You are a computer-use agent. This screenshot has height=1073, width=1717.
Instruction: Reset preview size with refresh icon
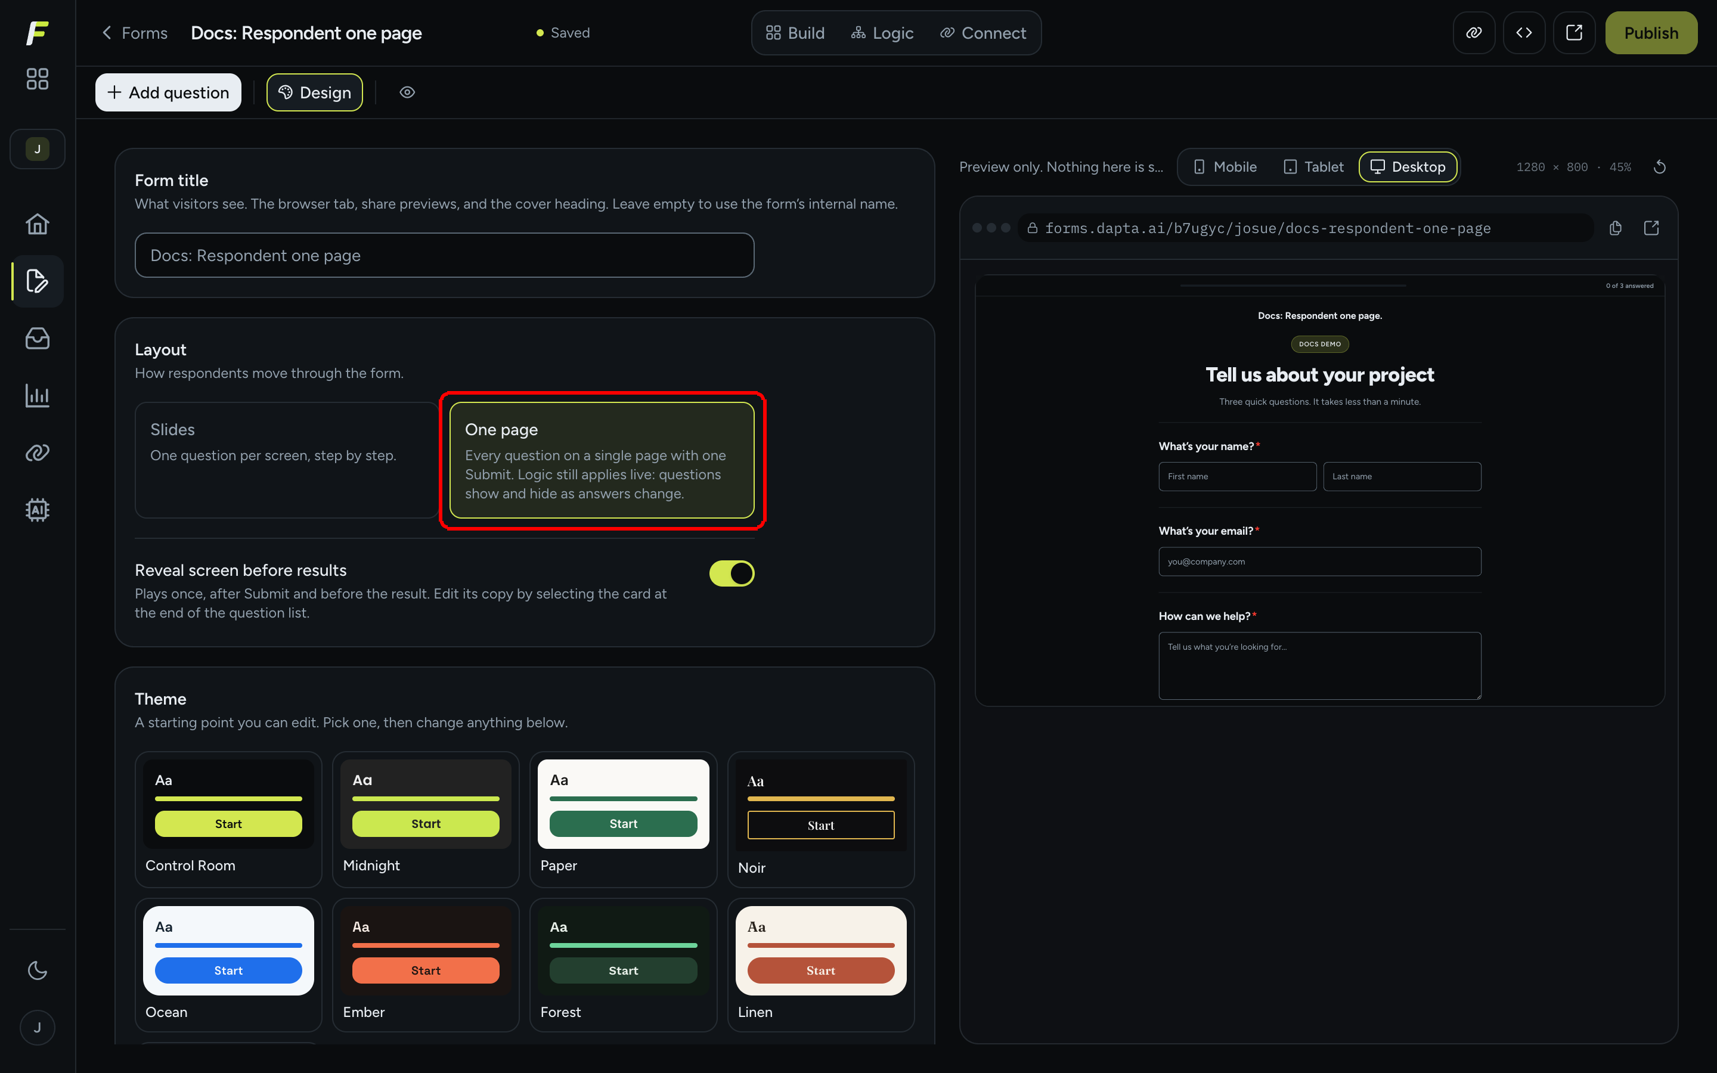pos(1660,167)
